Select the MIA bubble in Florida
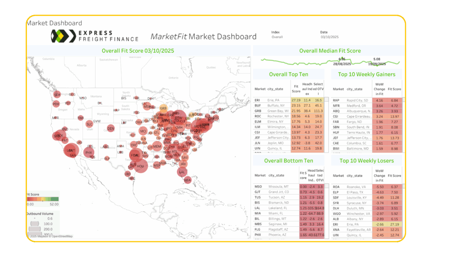Screen dimensions: 457x257 point(187,180)
